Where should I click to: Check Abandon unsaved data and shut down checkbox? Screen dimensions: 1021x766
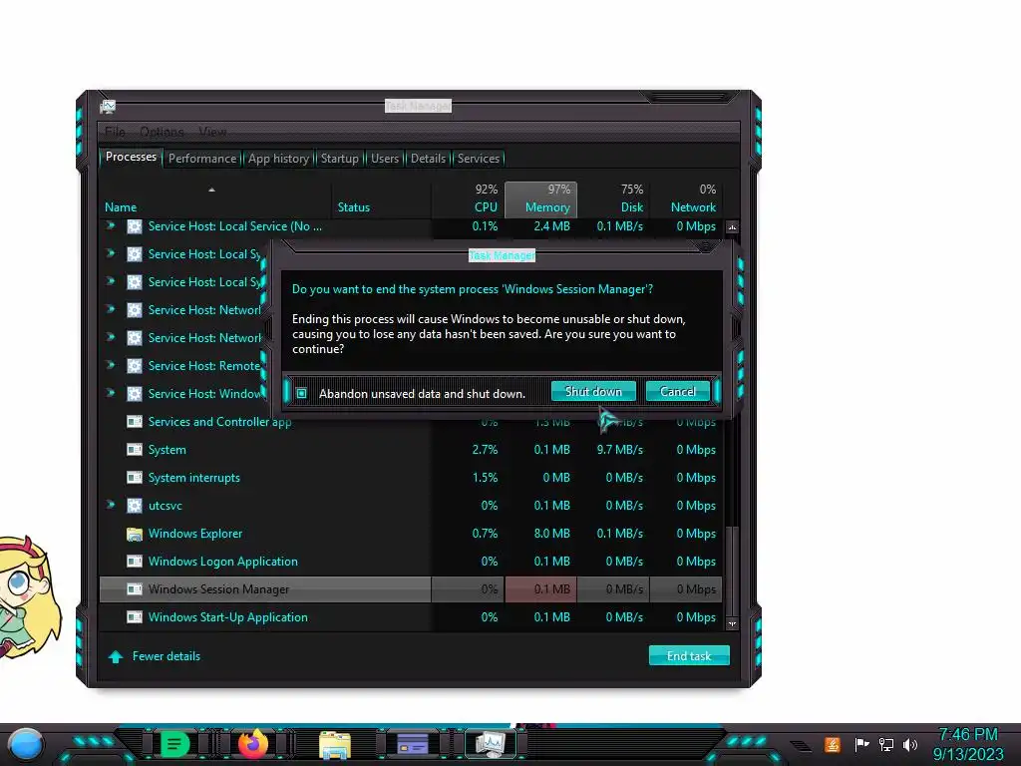tap(301, 393)
